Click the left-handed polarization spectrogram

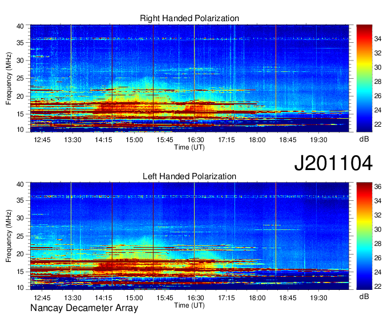pos(189,236)
